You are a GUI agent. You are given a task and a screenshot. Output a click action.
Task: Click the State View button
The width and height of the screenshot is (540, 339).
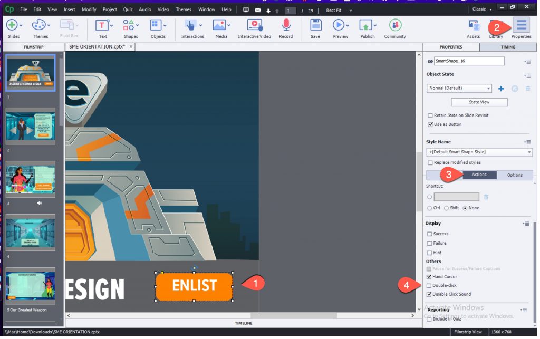coord(479,102)
